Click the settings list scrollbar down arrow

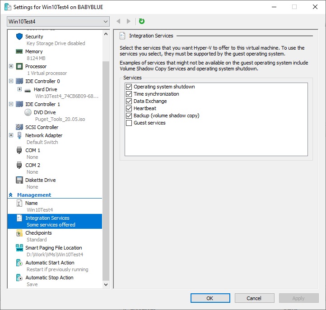(106, 285)
